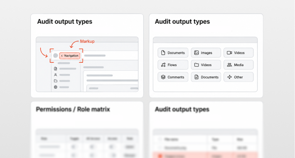Screen dimensions: 295x158
Task: Click the branch icon on the Flows chip
Action: pos(163,65)
